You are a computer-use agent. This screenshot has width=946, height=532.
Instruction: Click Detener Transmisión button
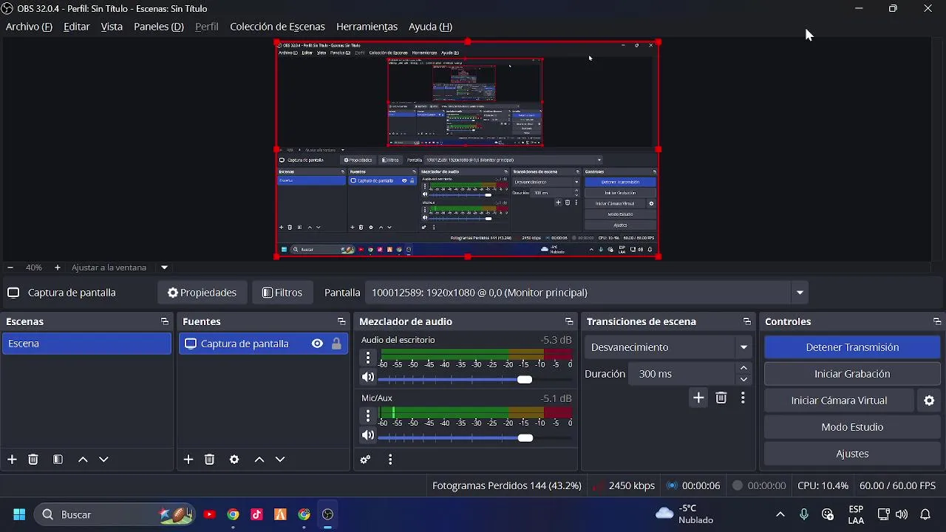852,347
